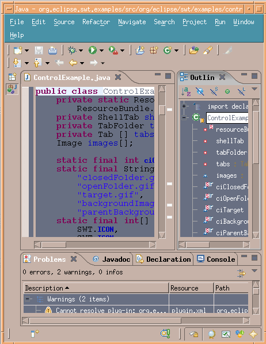Screen dimensions: 266x344
Task: Select the shellTab field in Outline
Action: pyautogui.click(x=230, y=141)
